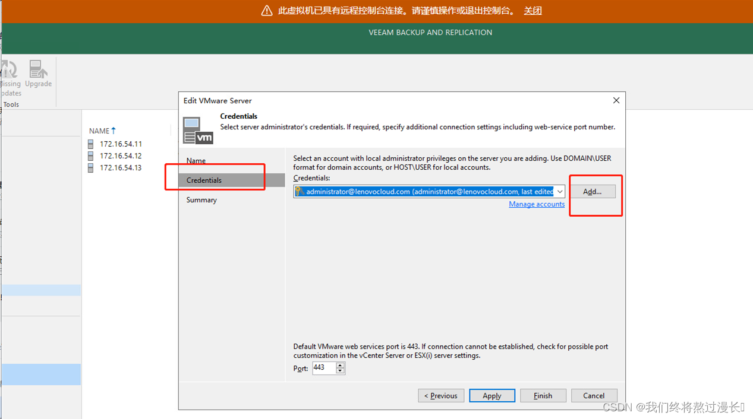The height and width of the screenshot is (419, 753).
Task: Open the Credentials dropdown arrow
Action: [x=560, y=192]
